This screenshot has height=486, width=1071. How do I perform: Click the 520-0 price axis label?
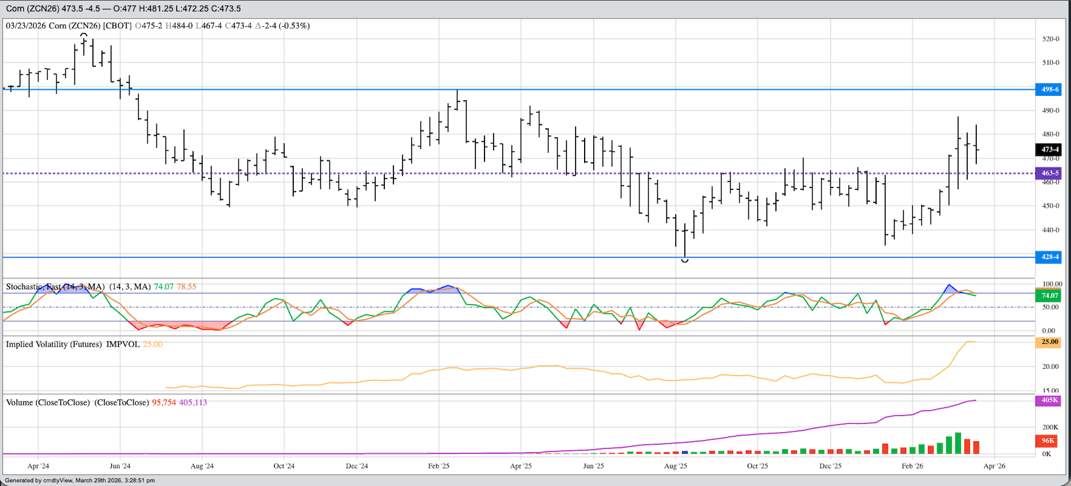(1050, 39)
